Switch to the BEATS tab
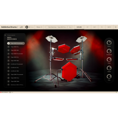 coord(109,27)
